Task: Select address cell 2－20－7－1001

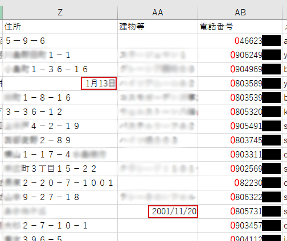Action: (x=60, y=183)
